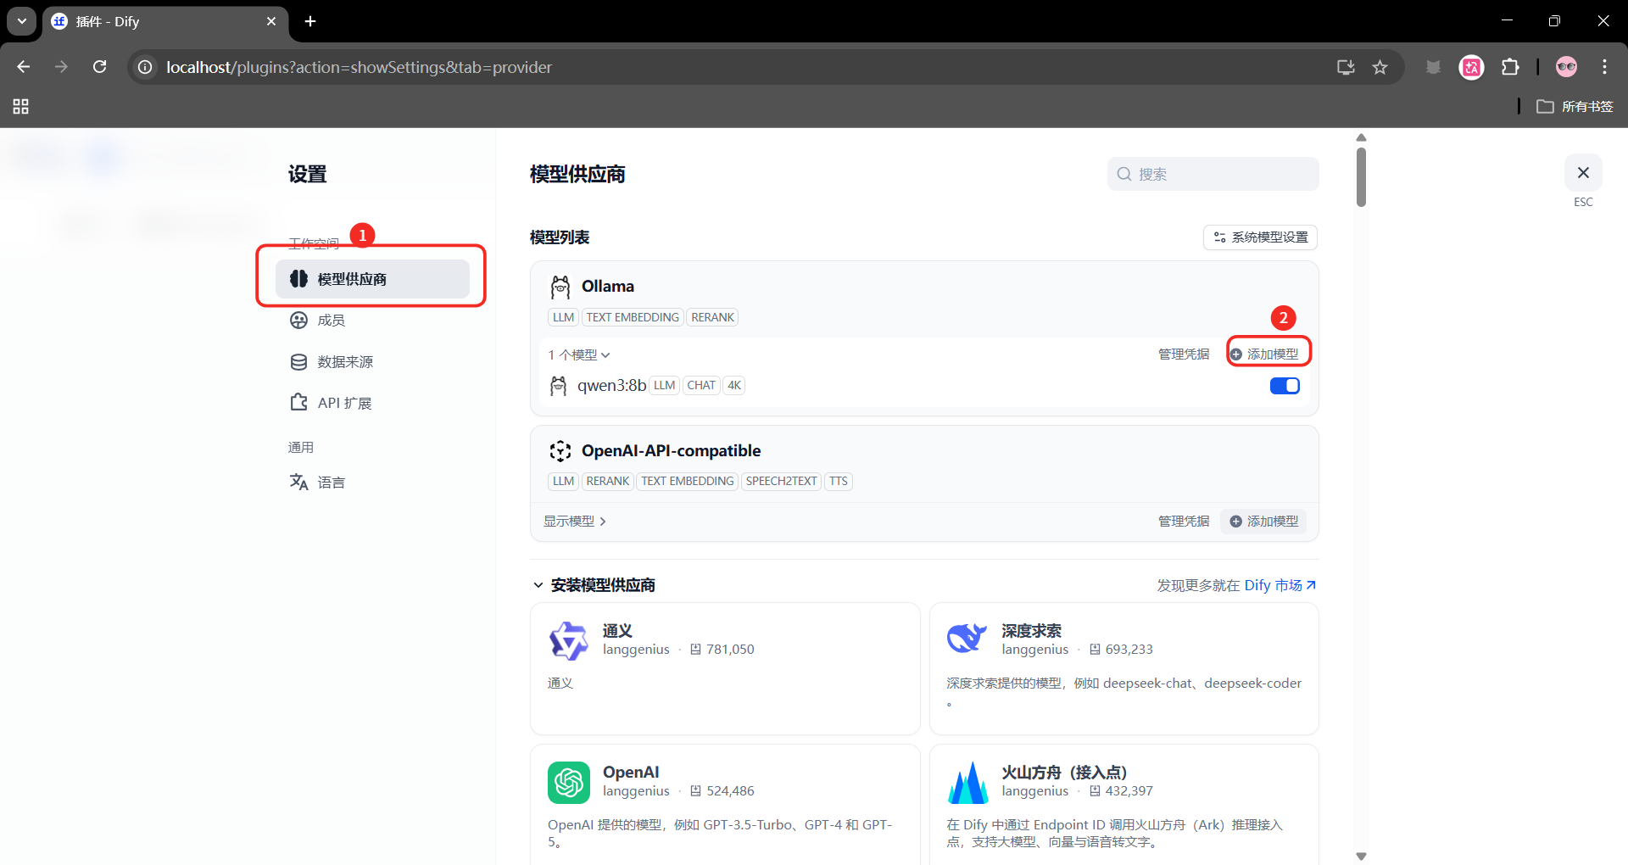Image resolution: width=1628 pixels, height=865 pixels.
Task: Click the search field for model providers
Action: click(1213, 174)
